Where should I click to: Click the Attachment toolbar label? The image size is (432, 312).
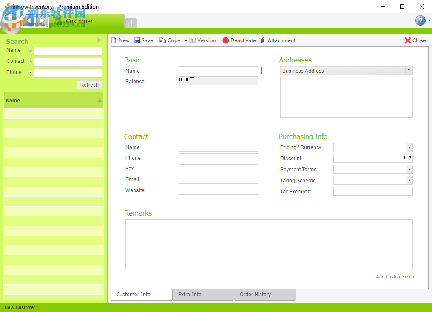pyautogui.click(x=281, y=40)
